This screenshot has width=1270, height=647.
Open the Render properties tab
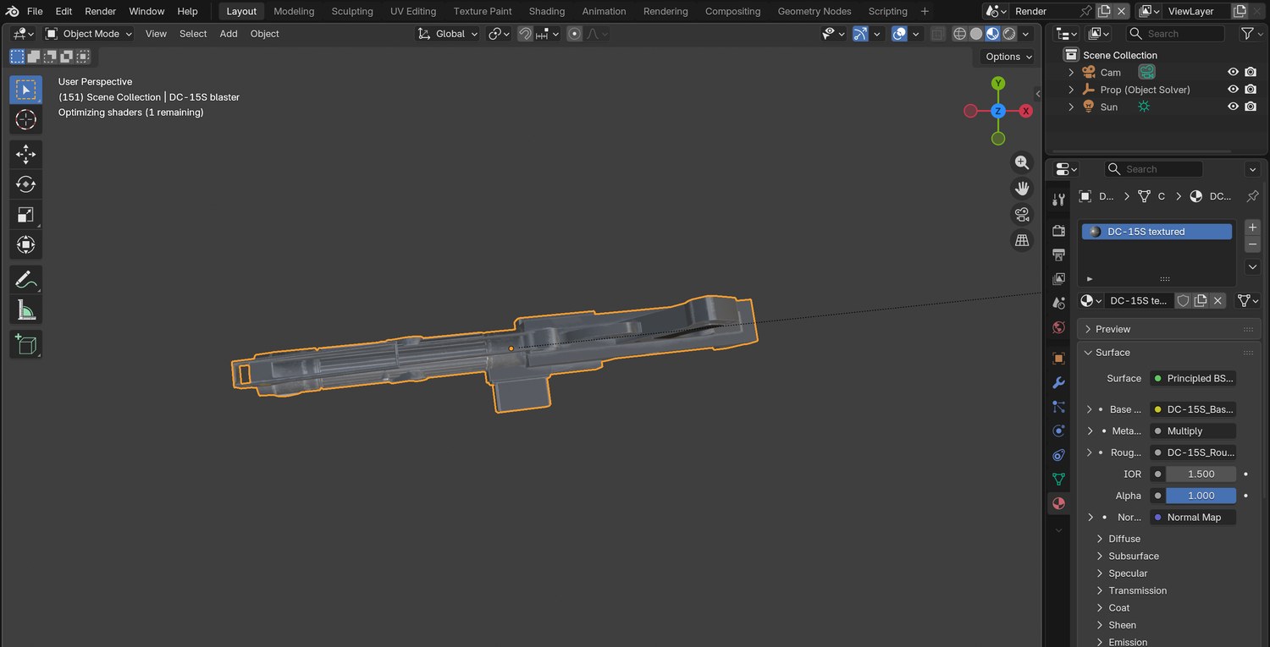[x=1058, y=231]
